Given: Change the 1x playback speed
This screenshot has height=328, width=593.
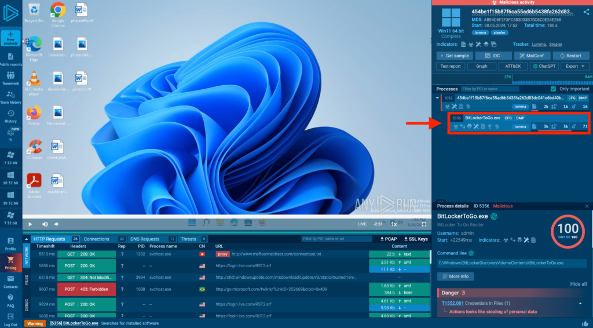Looking at the screenshot, I should tap(394, 224).
